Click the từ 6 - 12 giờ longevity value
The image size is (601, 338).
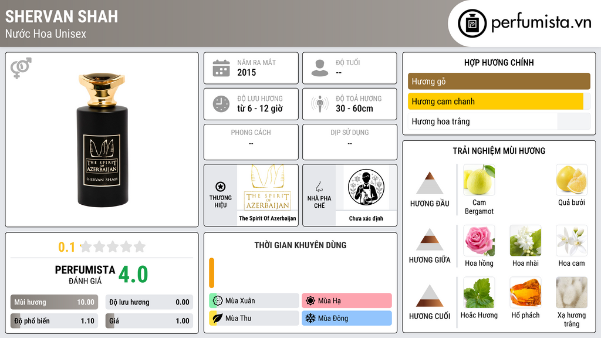tap(260, 109)
